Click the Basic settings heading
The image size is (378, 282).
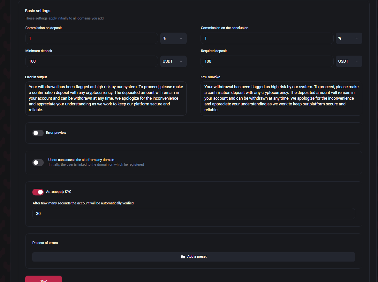(x=38, y=11)
